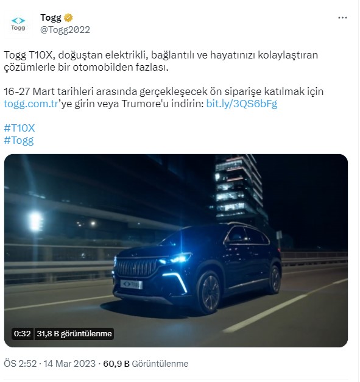Play the Togg T10X video
Viewport: 360px width, 382px height.
pyautogui.click(x=176, y=250)
